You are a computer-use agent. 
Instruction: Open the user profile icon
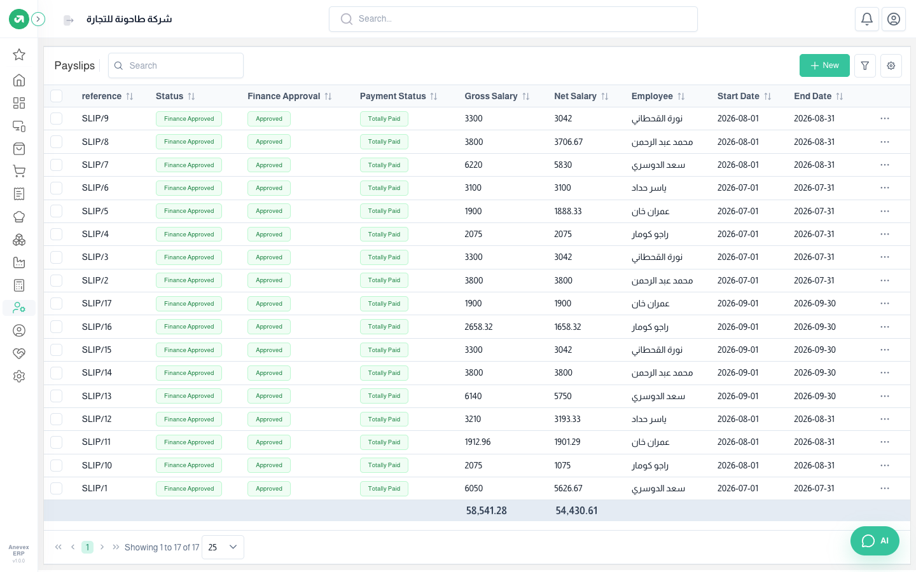(x=894, y=19)
